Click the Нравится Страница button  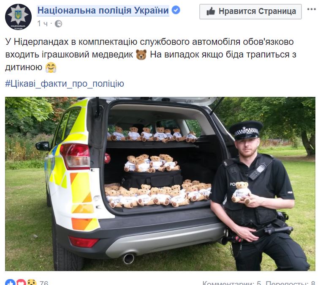(250, 11)
